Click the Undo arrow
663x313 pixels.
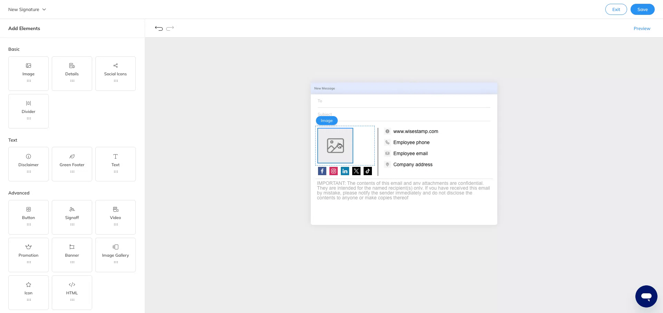pos(158,28)
